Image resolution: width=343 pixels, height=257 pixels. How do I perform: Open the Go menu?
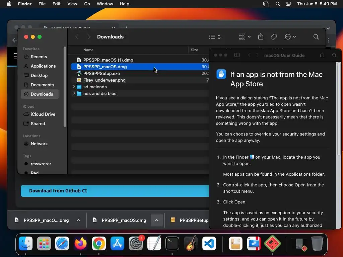coord(87,4)
